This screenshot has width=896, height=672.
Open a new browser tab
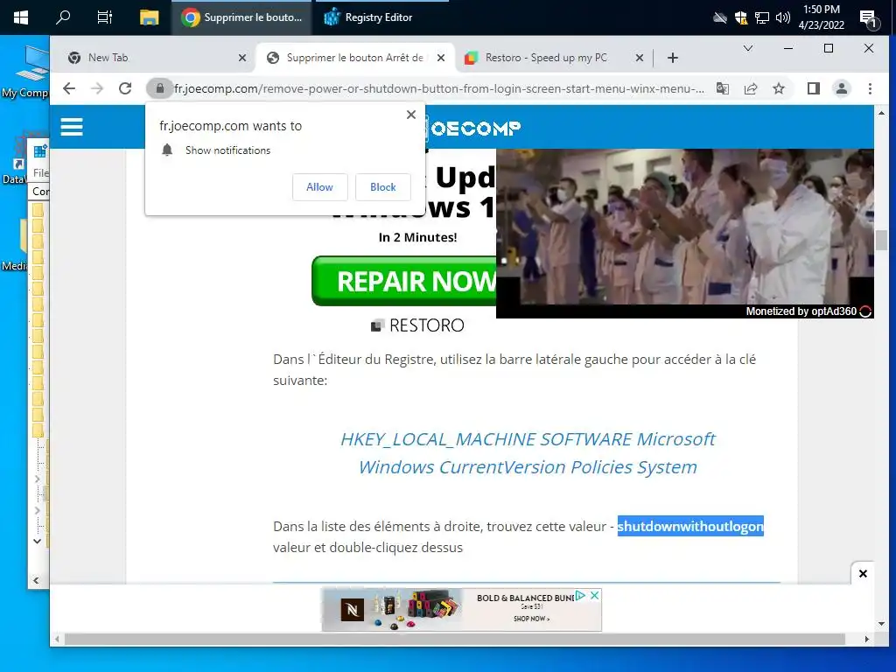(673, 58)
